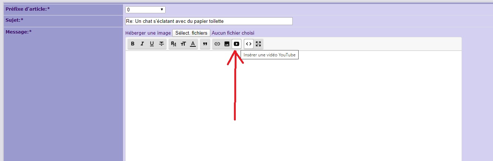Image resolution: width=493 pixels, height=161 pixels.
Task: Toggle source code view
Action: point(249,44)
